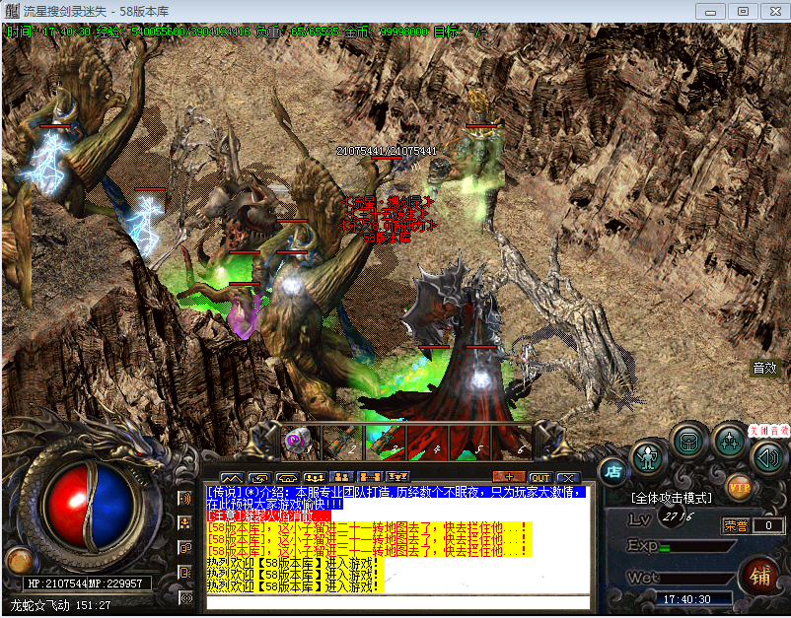Screen dimensions: 791x618
Task: Click the dragon app icon in title bar
Action: coord(11,11)
